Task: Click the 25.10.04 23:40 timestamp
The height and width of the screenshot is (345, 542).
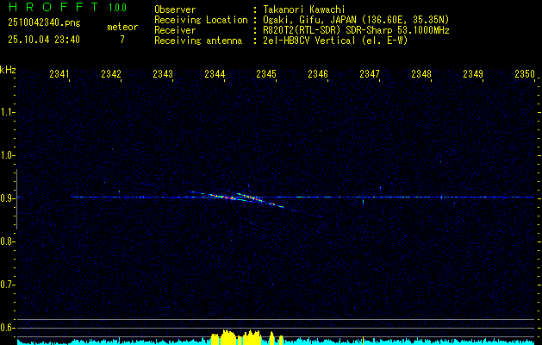Action: [x=43, y=40]
